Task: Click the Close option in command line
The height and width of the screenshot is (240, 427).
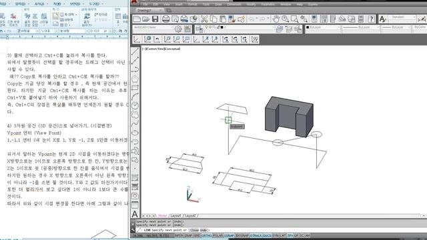Action: pyautogui.click(x=195, y=230)
